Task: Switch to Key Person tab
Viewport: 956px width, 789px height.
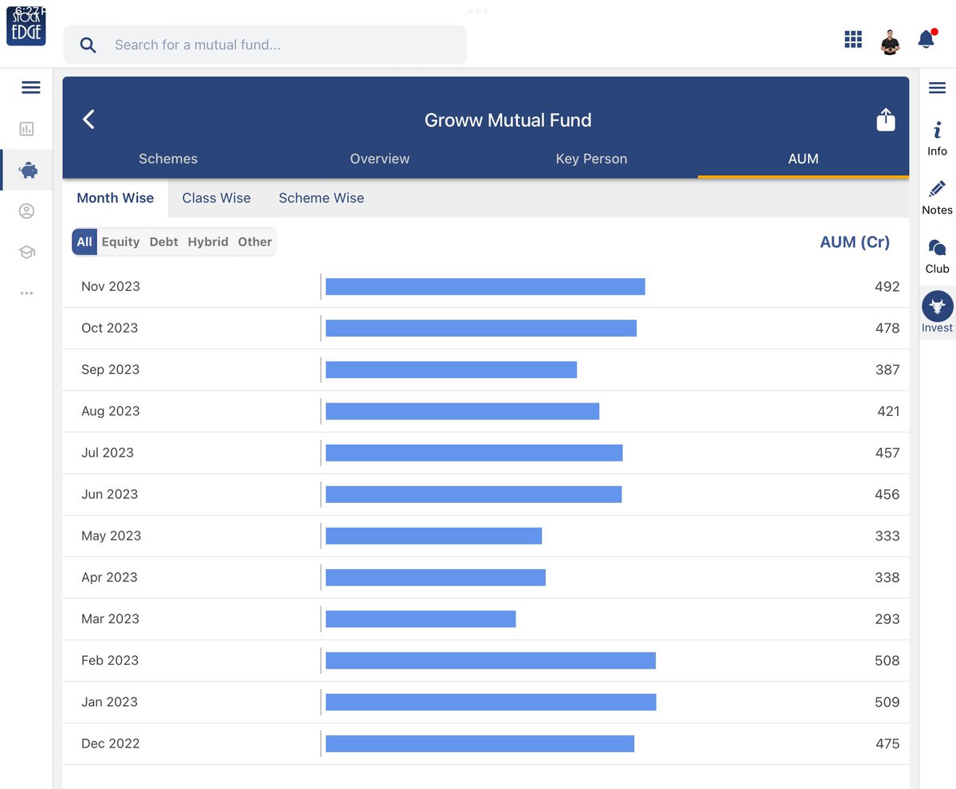Action: pos(591,159)
